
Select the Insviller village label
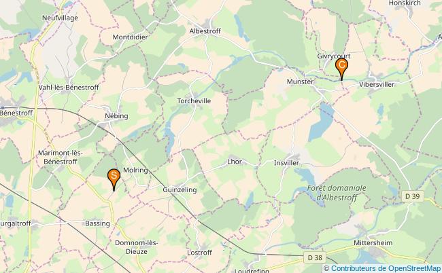coord(287,163)
